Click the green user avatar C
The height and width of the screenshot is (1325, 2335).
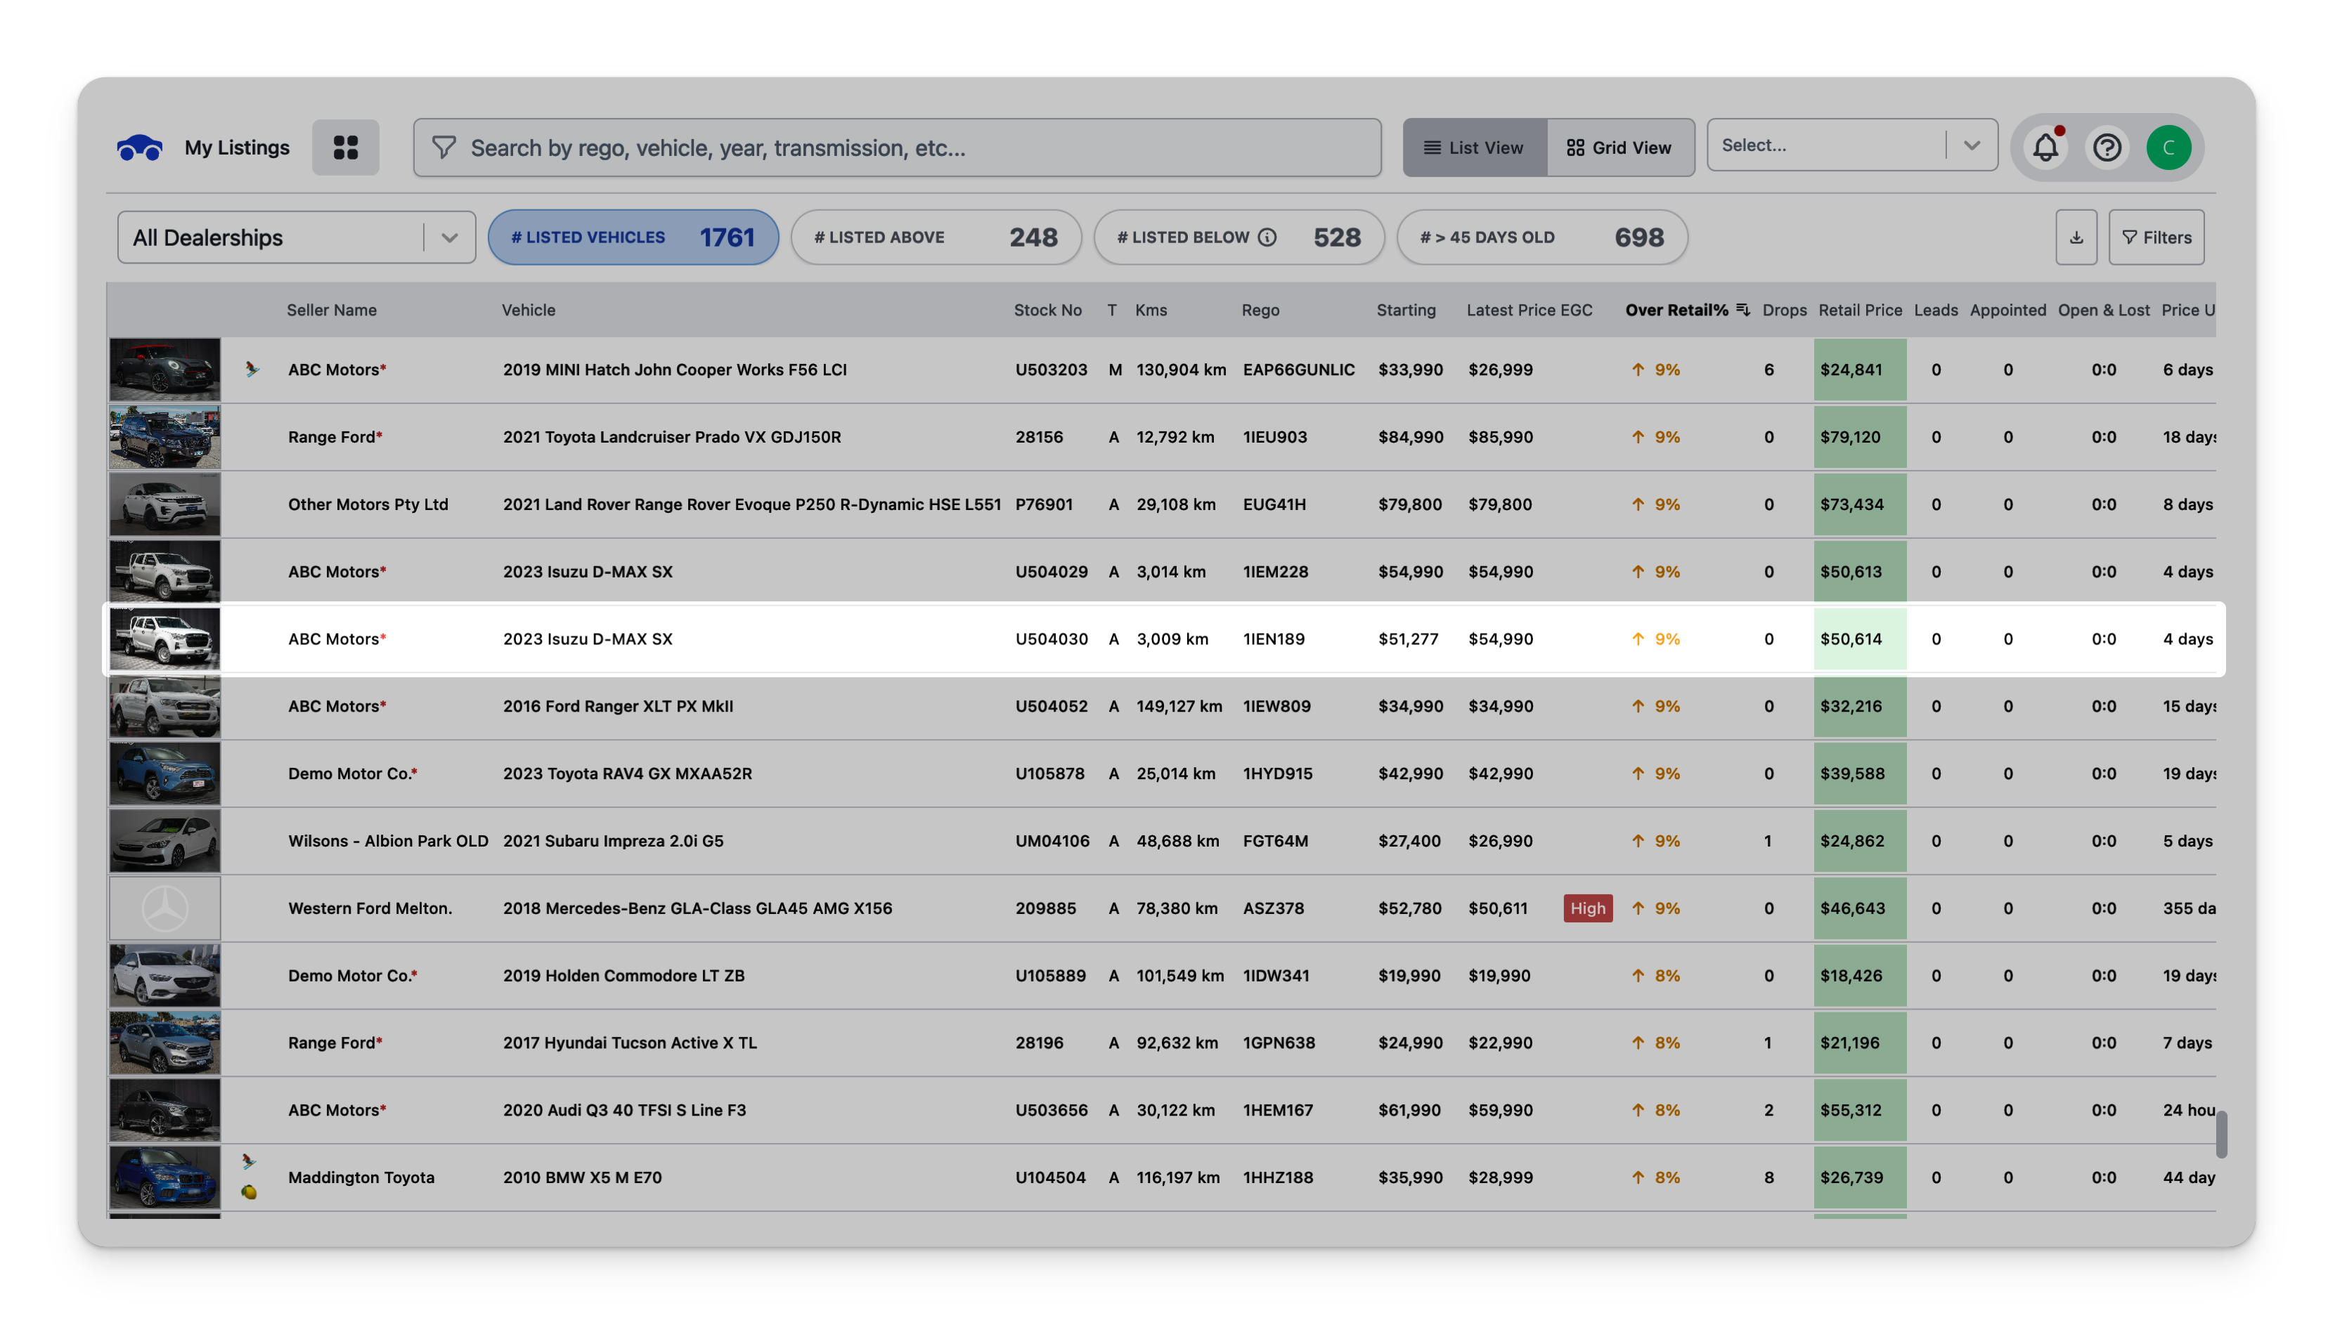2168,148
